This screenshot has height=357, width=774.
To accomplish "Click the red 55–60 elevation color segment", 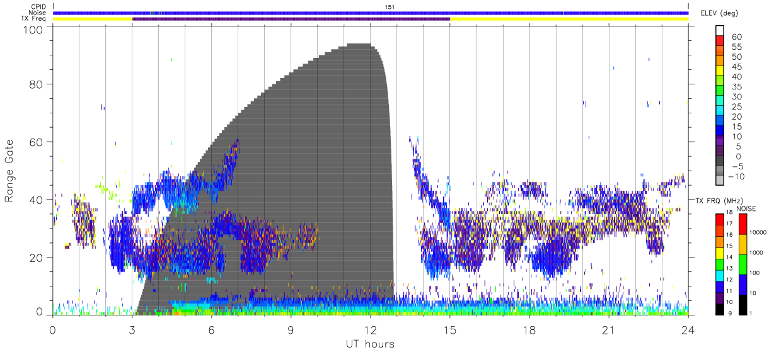I will click(720, 41).
